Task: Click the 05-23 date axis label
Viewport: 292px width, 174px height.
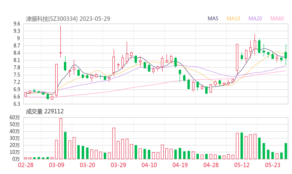Action: click(273, 165)
